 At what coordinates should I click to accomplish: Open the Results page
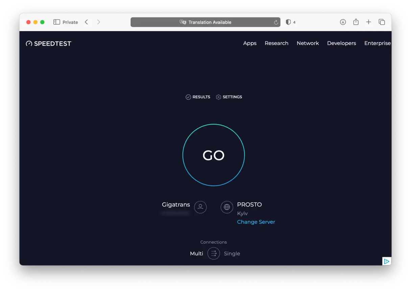coord(198,97)
